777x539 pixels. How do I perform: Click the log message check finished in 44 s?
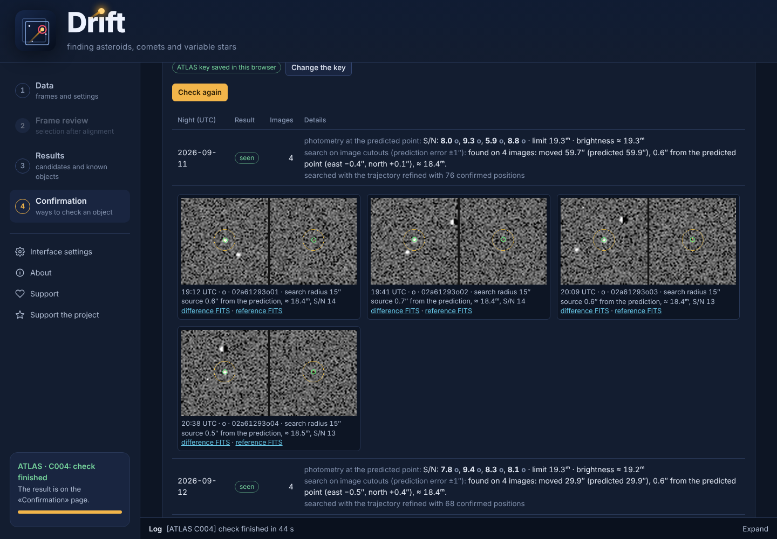(x=230, y=529)
